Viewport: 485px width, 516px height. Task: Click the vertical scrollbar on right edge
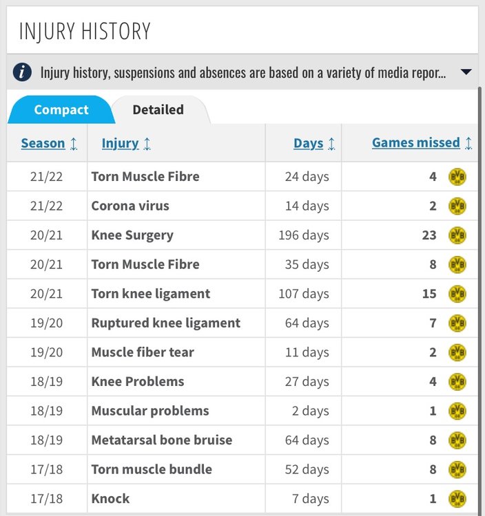click(480, 299)
